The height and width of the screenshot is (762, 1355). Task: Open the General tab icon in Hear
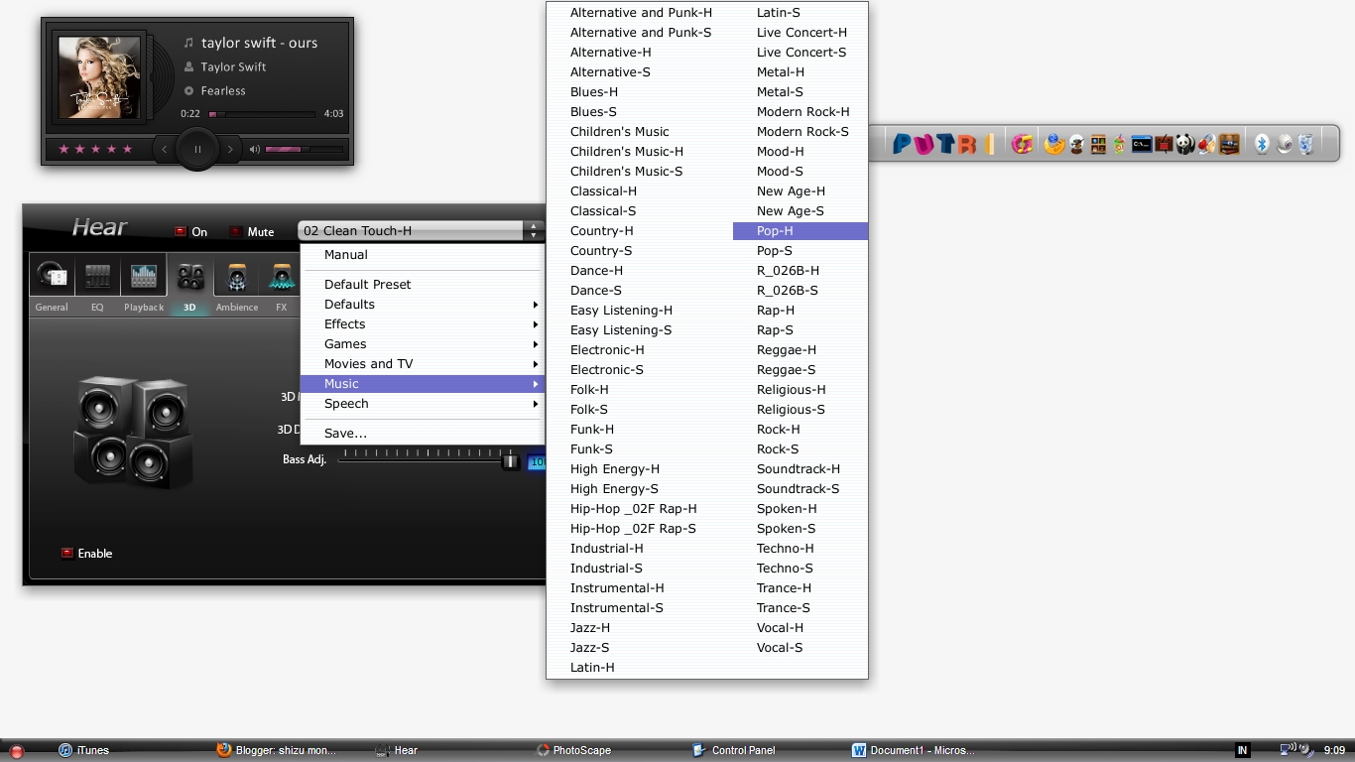pyautogui.click(x=52, y=276)
